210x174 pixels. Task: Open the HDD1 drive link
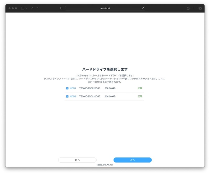[x=72, y=88]
